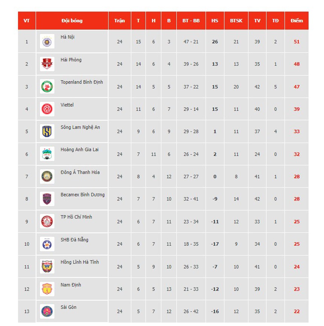Click the Hoàng Anh Gia Lai logo
This screenshot has height=326, width=324.
point(47,154)
